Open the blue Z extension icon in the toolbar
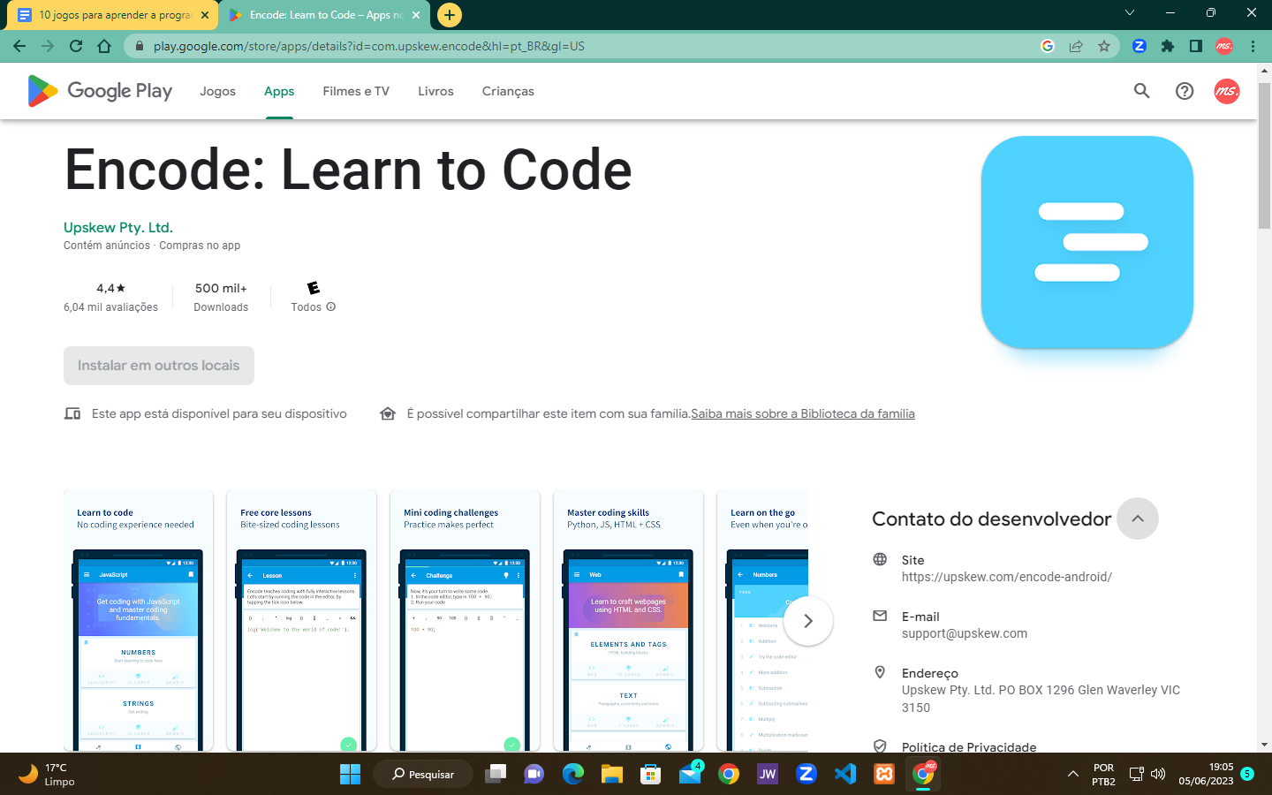Viewport: 1272px width, 795px height. click(1139, 46)
